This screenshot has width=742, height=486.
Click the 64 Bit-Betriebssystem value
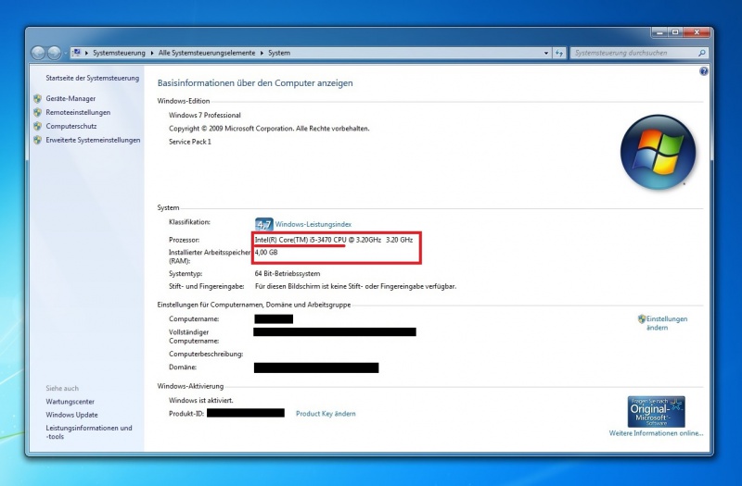click(x=288, y=273)
